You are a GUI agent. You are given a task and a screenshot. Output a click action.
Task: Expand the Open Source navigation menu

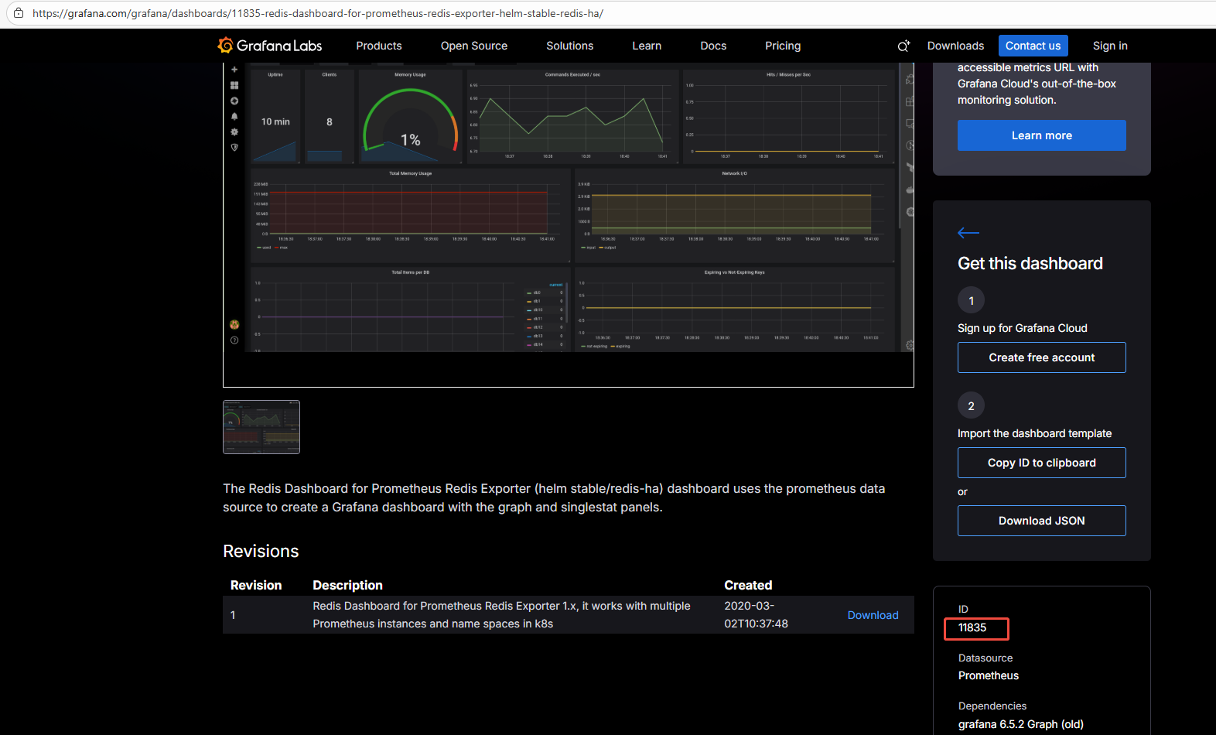(x=473, y=46)
